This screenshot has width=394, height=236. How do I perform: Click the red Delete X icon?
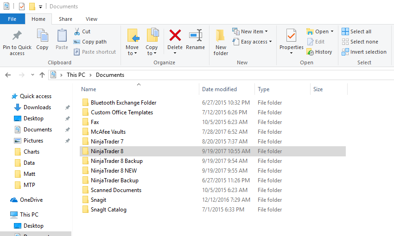pyautogui.click(x=175, y=35)
